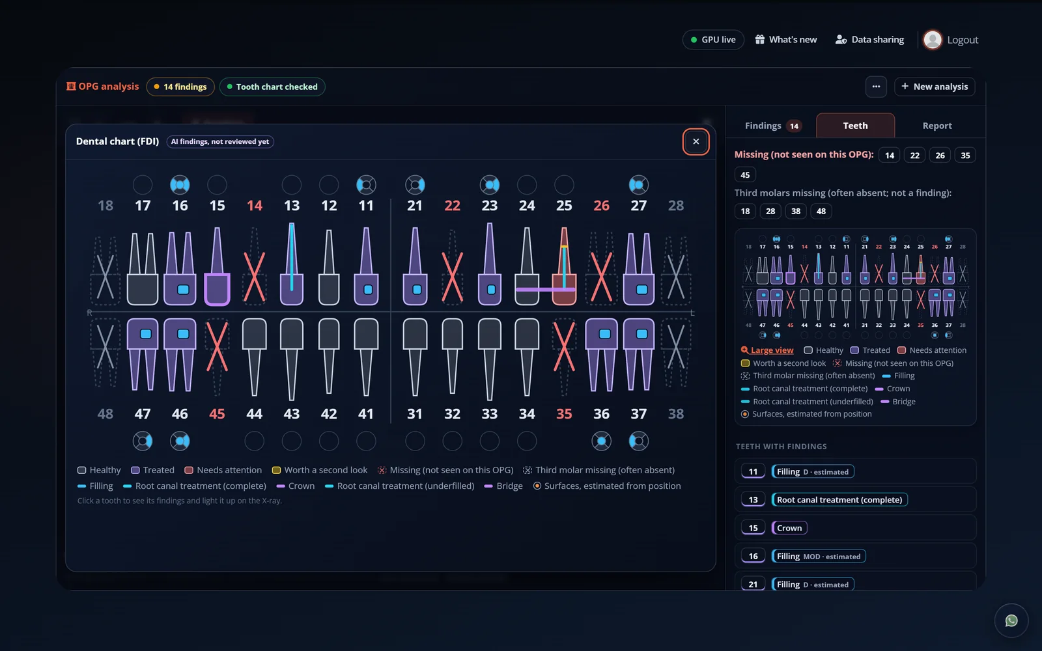Image resolution: width=1042 pixels, height=651 pixels.
Task: Open tooth 13 Root canal treatment finding
Action: (x=855, y=500)
